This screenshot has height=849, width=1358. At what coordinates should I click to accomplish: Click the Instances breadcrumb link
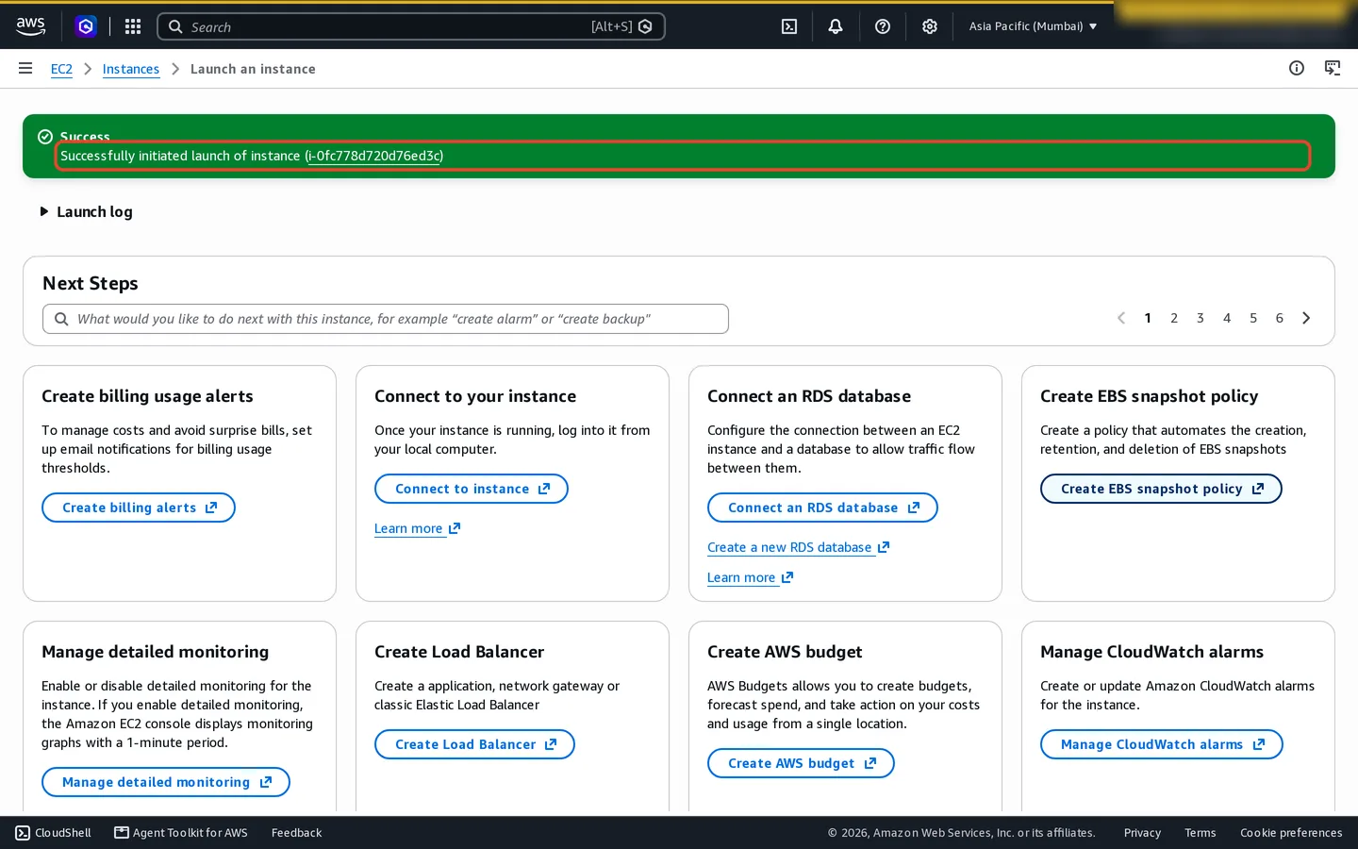pos(131,69)
